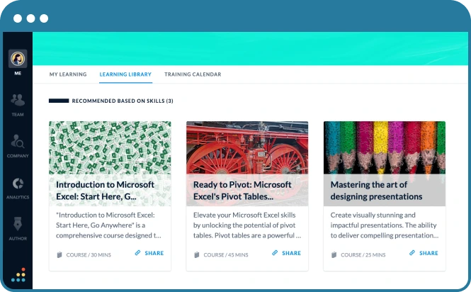Open Mastering the art of designing presentations
Viewport: 471px width, 292px height.
[x=376, y=191]
